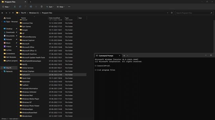The image size is (215, 120).
Task: Select the Command Prompt tab
Action: [108, 56]
